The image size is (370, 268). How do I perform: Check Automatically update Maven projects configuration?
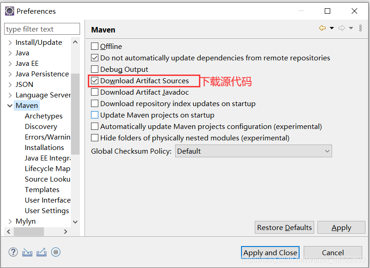click(x=95, y=126)
